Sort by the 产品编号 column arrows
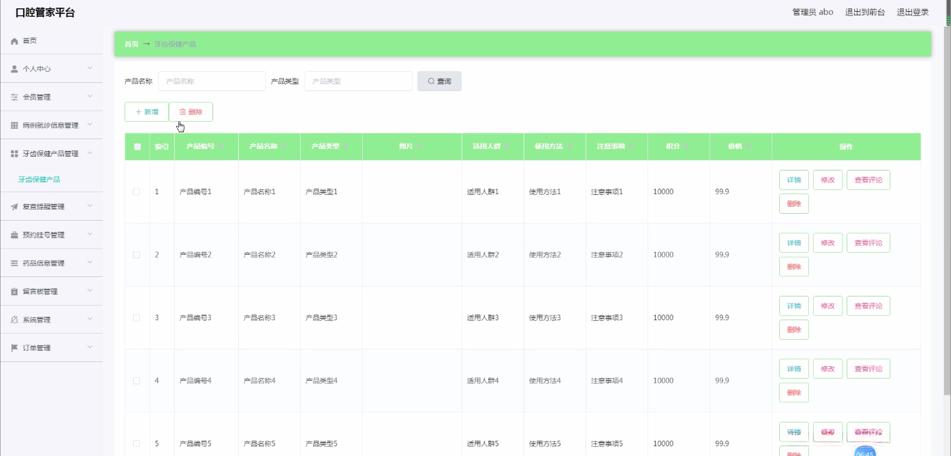The height and width of the screenshot is (456, 951). tap(221, 147)
